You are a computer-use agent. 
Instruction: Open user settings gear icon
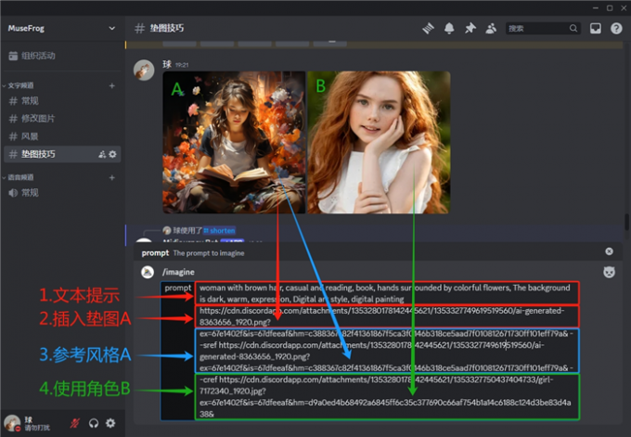pos(110,423)
